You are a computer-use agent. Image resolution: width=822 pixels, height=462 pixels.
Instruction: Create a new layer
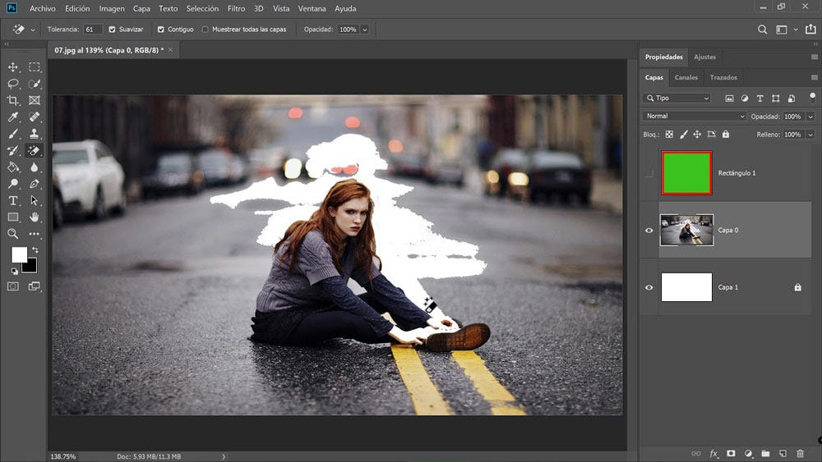pyautogui.click(x=783, y=454)
